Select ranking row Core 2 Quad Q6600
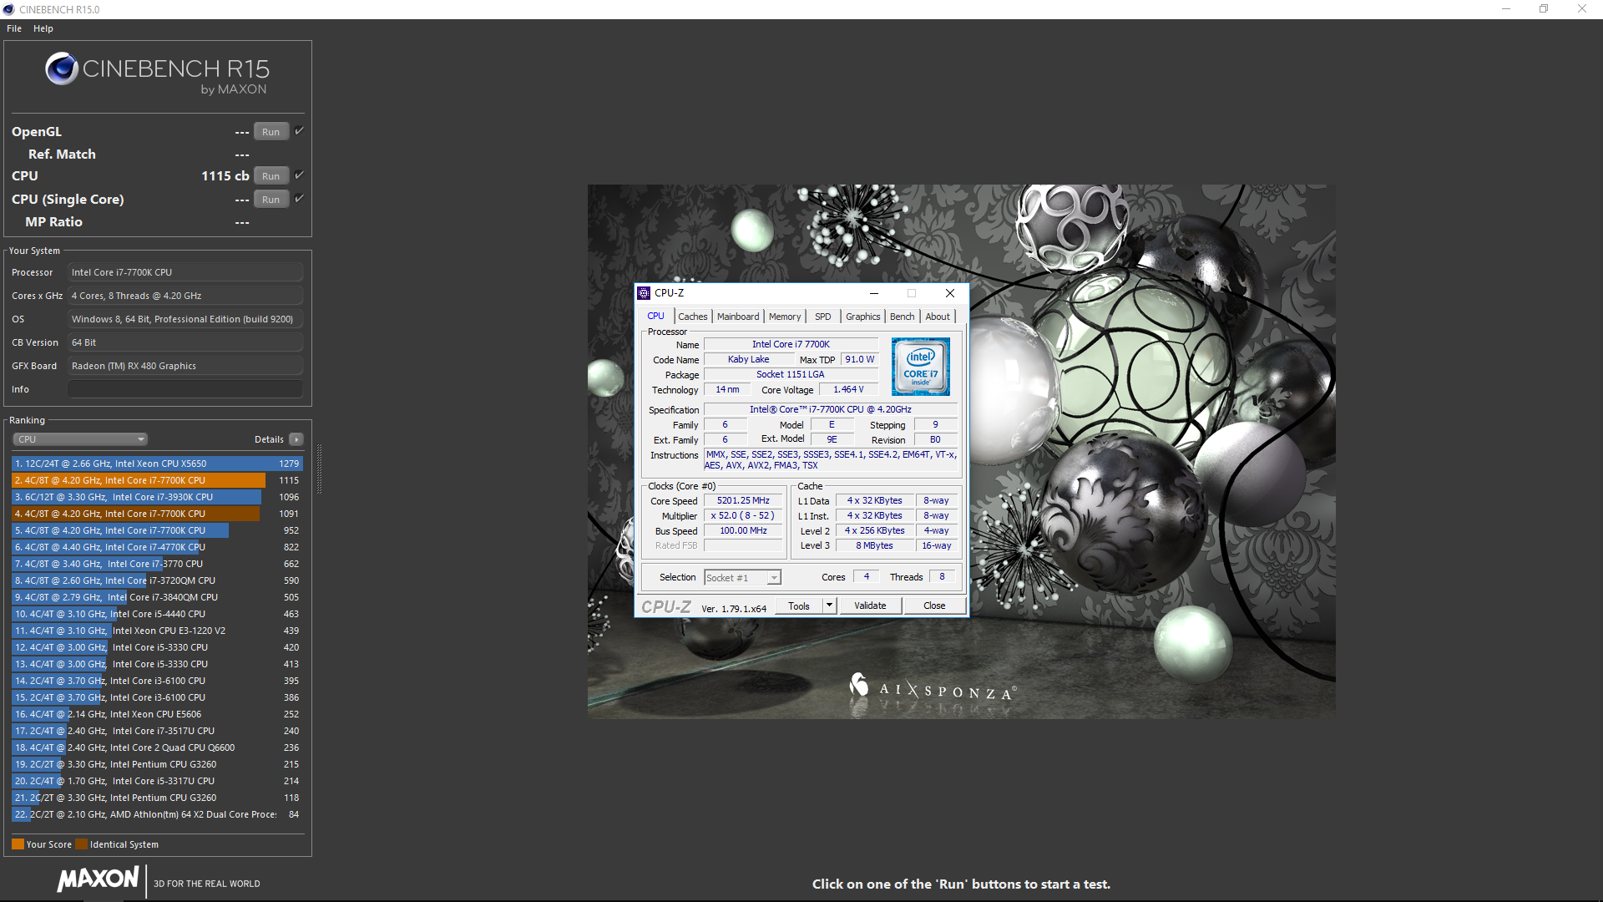The height and width of the screenshot is (902, 1603). point(157,747)
